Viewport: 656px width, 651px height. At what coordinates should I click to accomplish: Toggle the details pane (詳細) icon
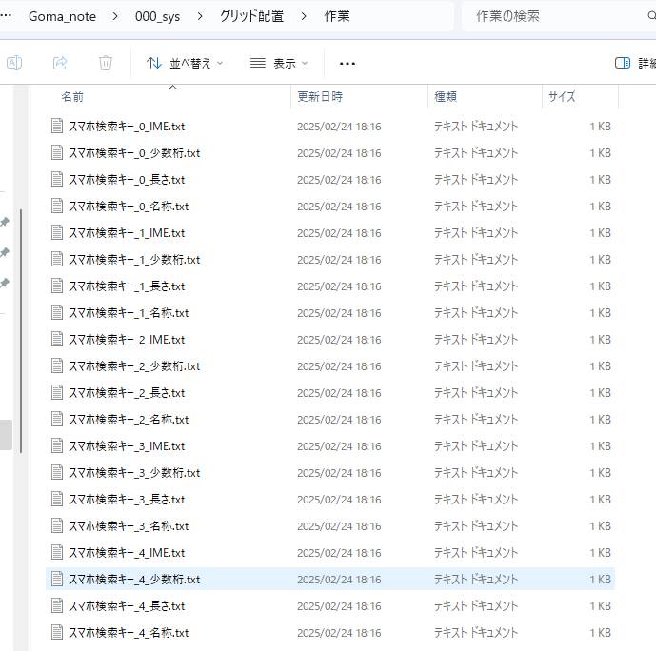[624, 63]
